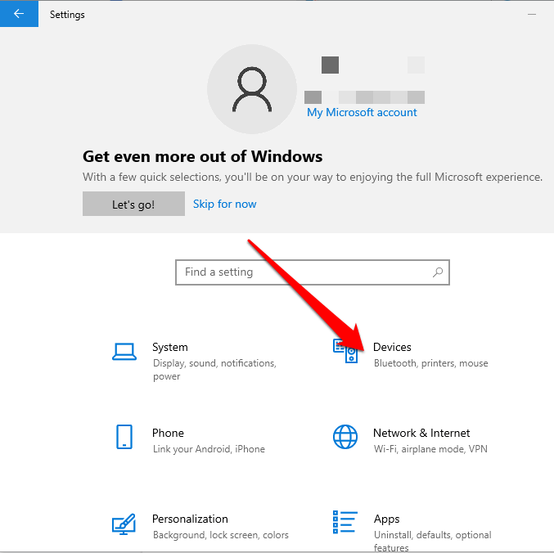This screenshot has height=553, width=554.
Task: Go to Network & Internet title text
Action: pyautogui.click(x=421, y=433)
